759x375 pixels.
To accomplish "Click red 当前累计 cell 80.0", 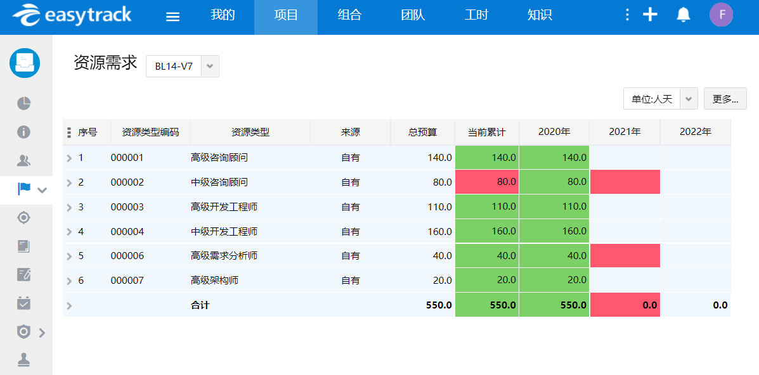I will click(487, 182).
